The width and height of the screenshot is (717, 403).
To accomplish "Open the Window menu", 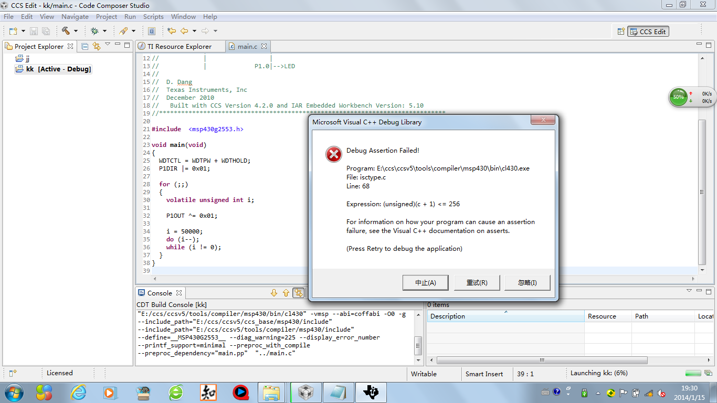I will (x=183, y=17).
